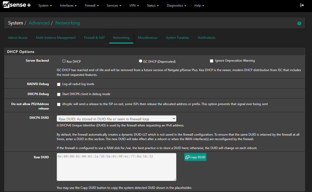Switch to the Firewall & NAT tab
The image size is (312, 192).
(x=94, y=38)
